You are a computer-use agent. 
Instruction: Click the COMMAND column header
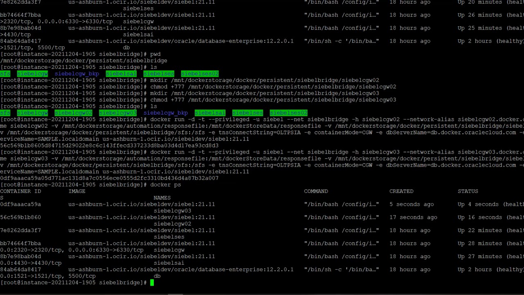[316, 191]
